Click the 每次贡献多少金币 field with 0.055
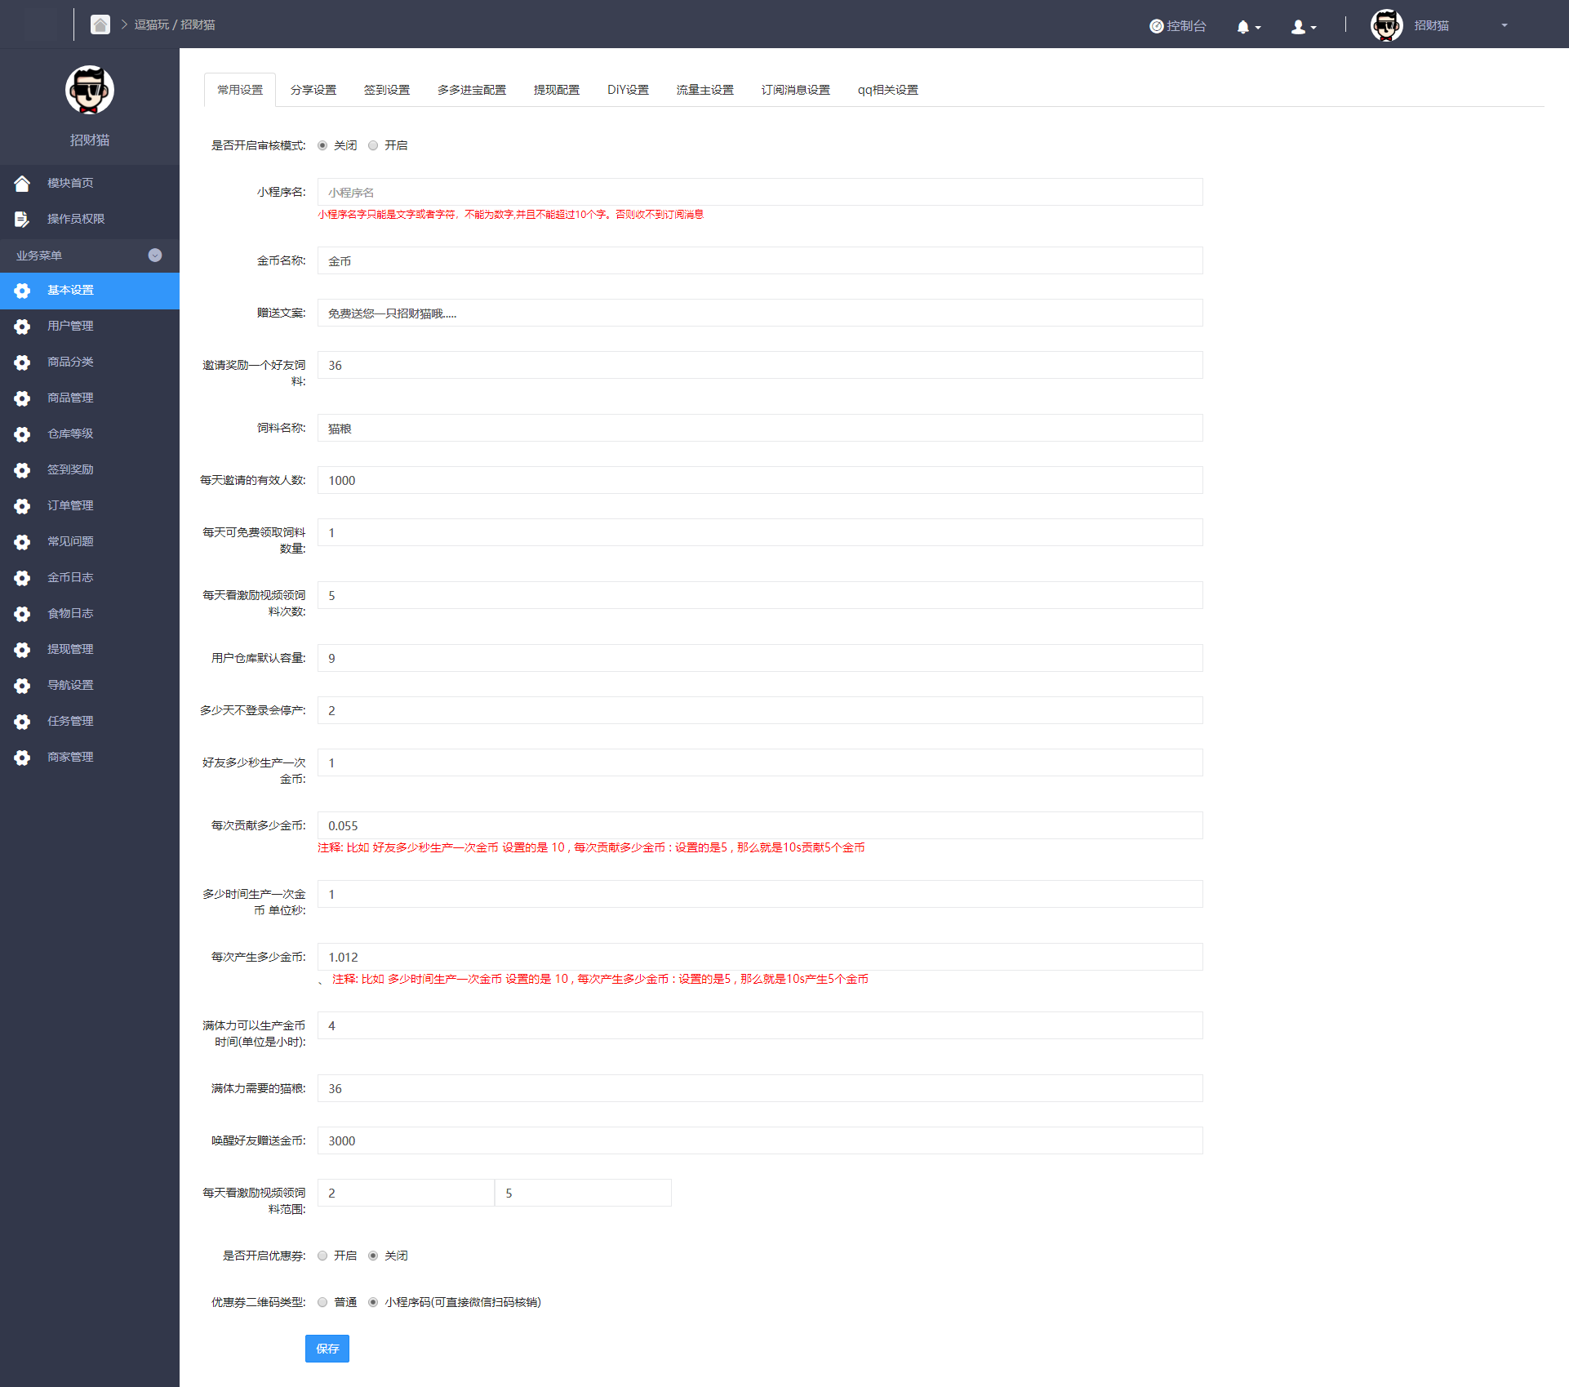Screen dimensions: 1569x1387 760,825
